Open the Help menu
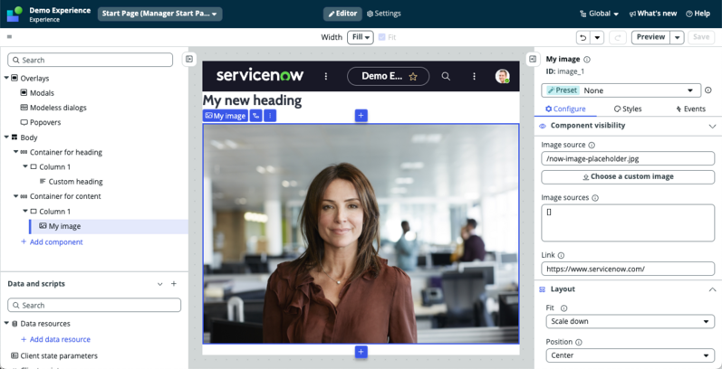Image resolution: width=722 pixels, height=369 pixels. 698,14
